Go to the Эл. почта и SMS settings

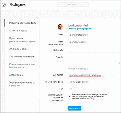pyautogui.click(x=18, y=49)
